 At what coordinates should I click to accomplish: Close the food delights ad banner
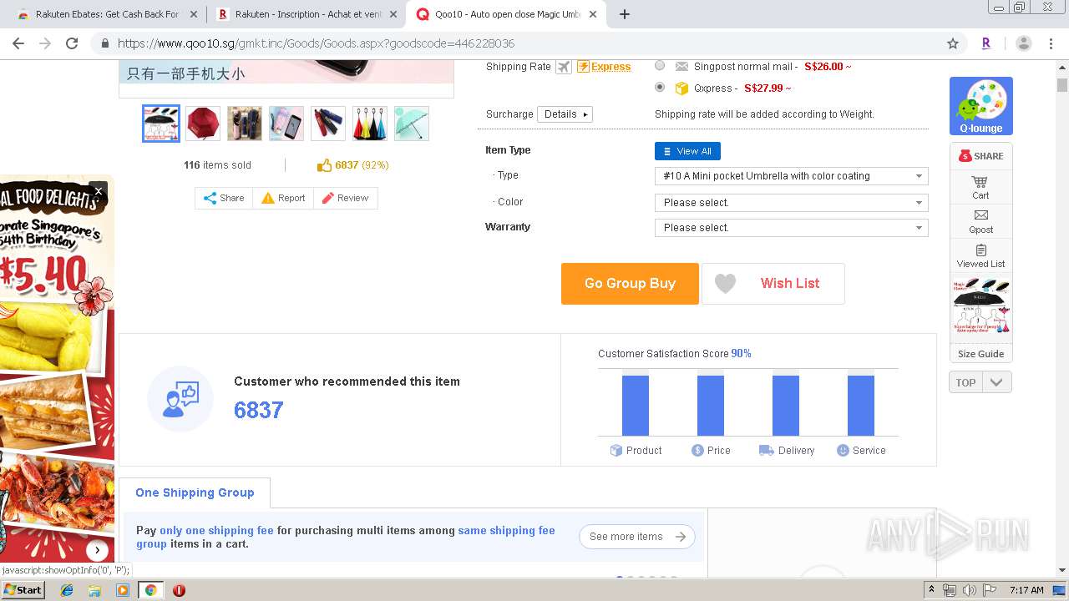[98, 191]
